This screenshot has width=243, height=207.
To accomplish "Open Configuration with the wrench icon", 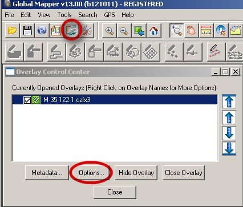I will (x=87, y=30).
